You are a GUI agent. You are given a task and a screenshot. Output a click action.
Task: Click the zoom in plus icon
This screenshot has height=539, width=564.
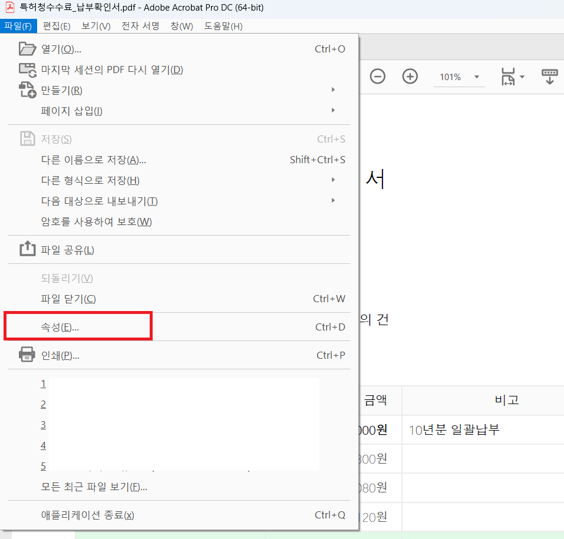coord(410,76)
